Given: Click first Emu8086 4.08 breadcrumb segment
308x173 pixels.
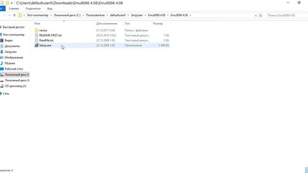Looking at the screenshot, I should (156, 15).
